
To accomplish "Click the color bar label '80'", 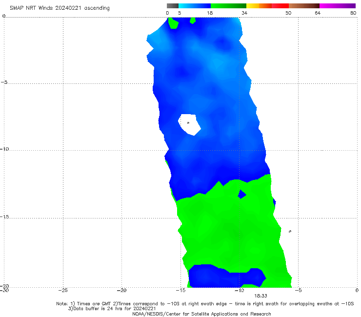I will click(353, 13).
